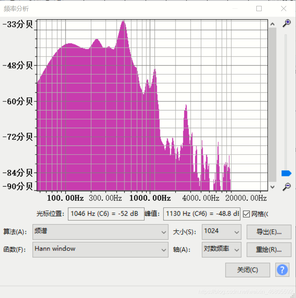Maximize the 频率分析 window

pos(259,9)
